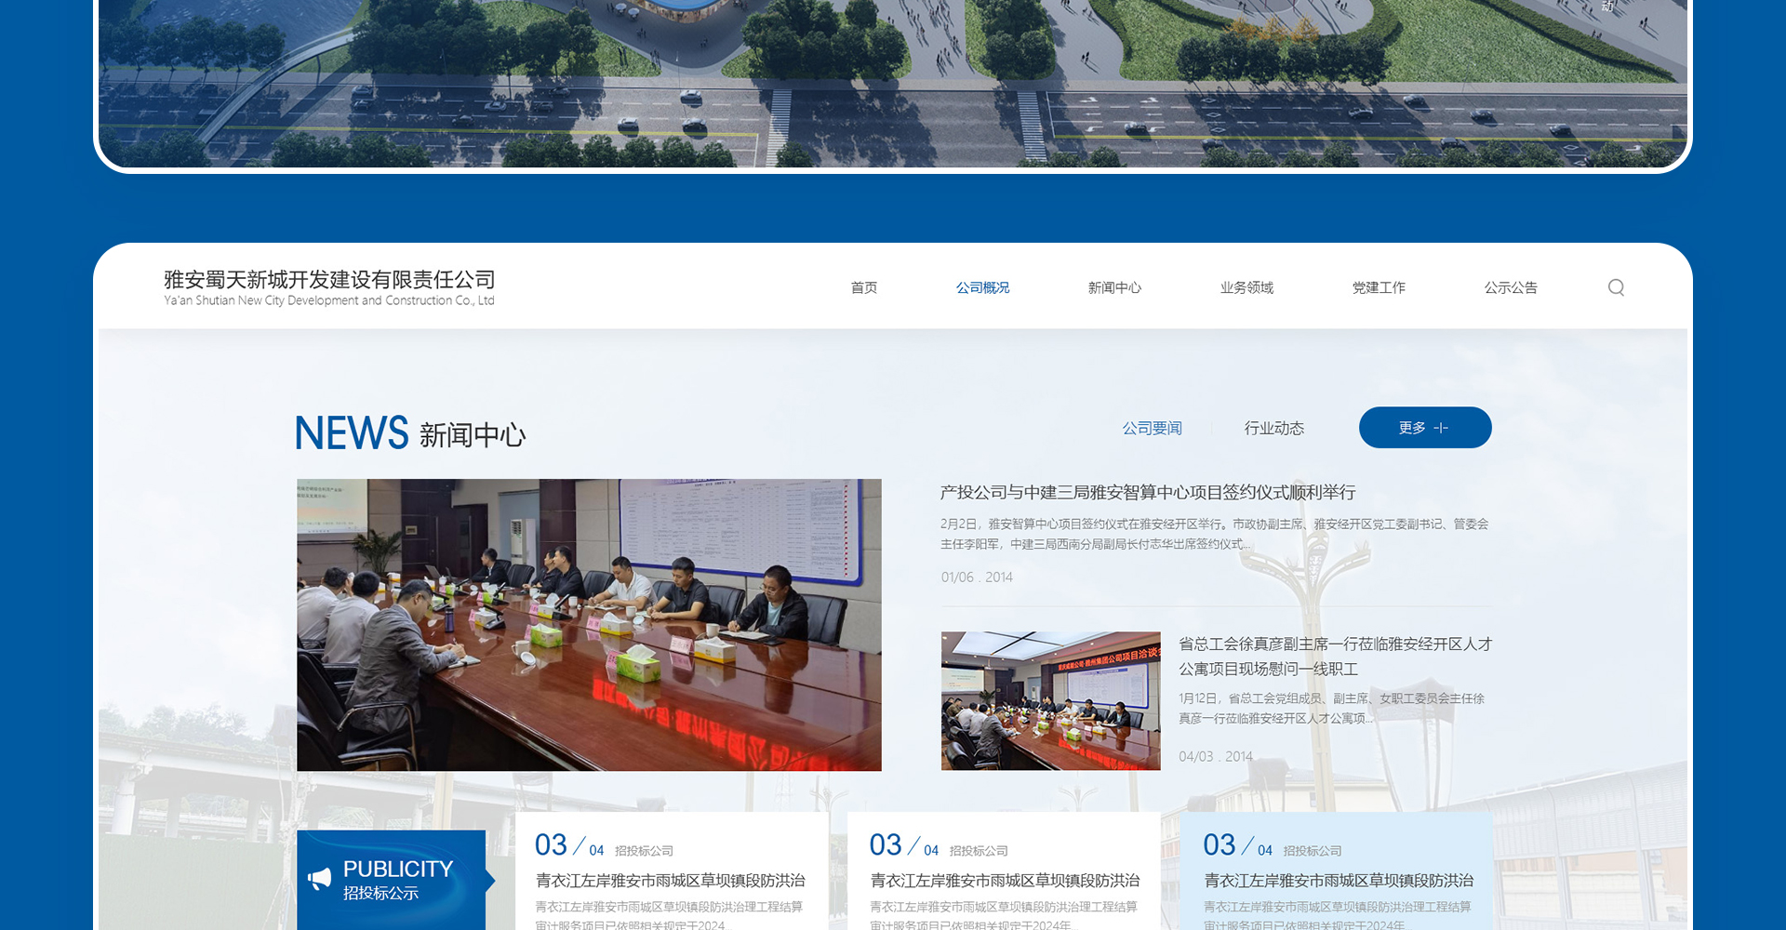This screenshot has width=1786, height=930.
Task: Open article about 中建三局 signing ceremony
Action: coord(1147,493)
